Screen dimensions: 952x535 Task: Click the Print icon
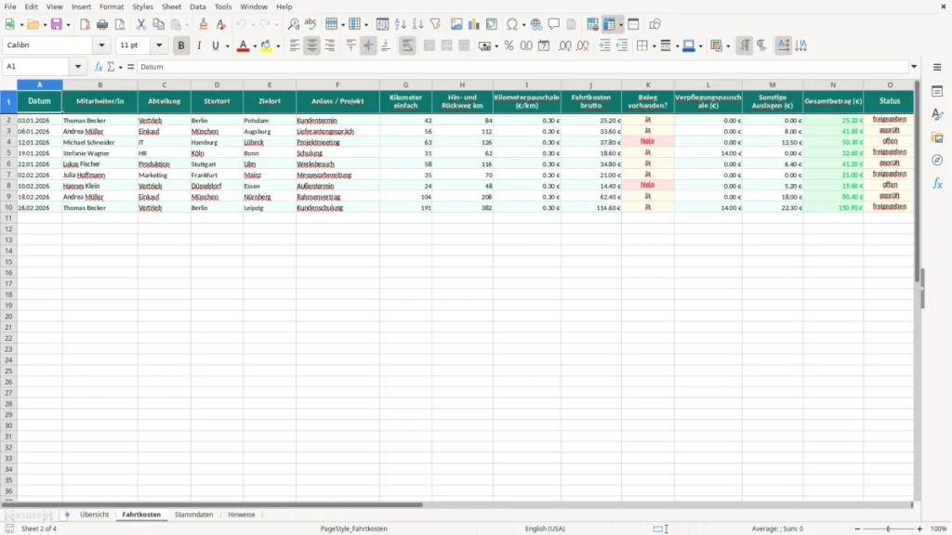coord(102,24)
